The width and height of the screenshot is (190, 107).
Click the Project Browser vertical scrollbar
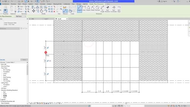(x=27, y=70)
